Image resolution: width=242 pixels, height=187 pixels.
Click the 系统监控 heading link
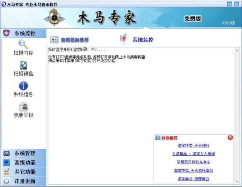[143, 40]
